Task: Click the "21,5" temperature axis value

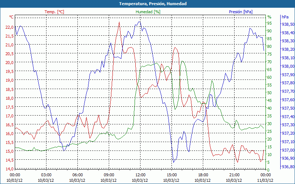Action: coord(10,36)
